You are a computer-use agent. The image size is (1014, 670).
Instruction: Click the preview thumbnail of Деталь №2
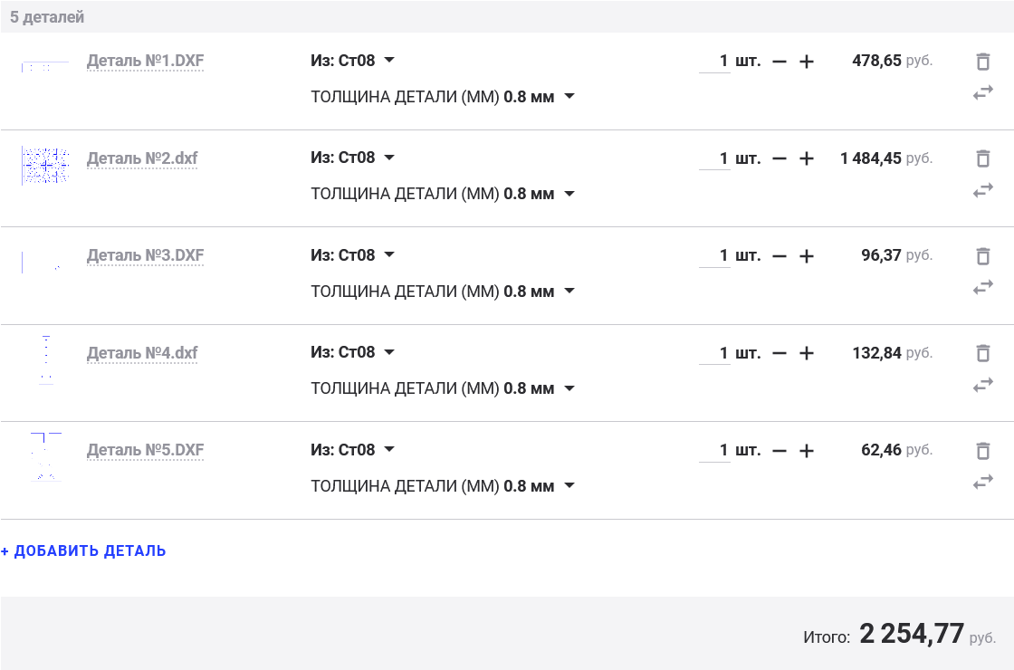click(45, 166)
